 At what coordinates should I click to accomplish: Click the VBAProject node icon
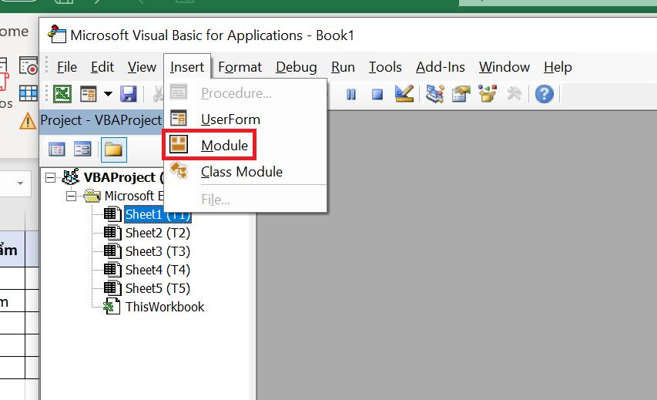click(x=70, y=177)
